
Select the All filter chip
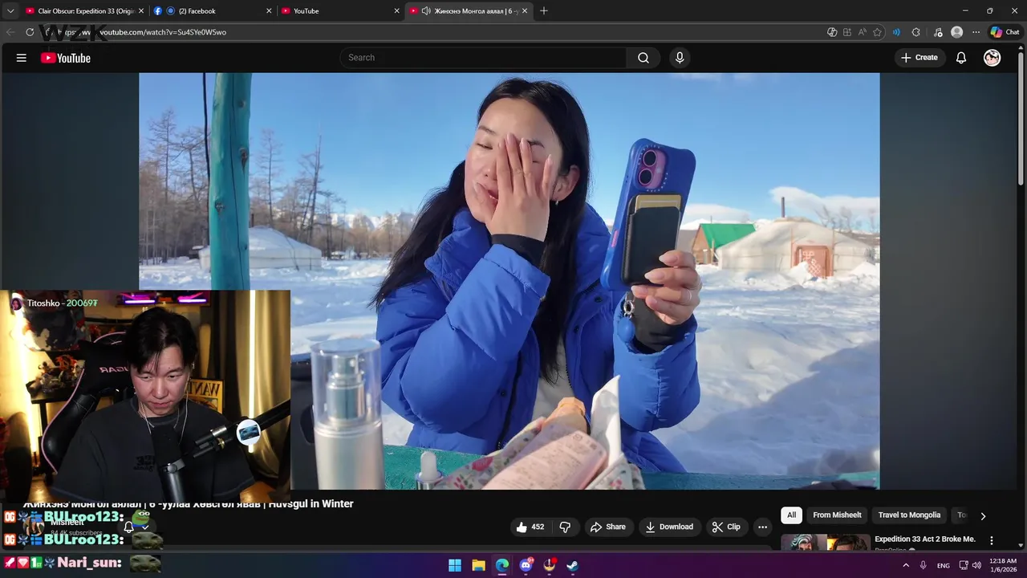(x=792, y=515)
